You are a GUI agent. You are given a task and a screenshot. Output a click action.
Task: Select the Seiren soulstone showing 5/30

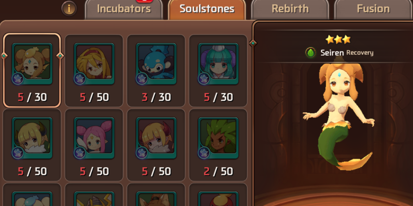(x=32, y=70)
